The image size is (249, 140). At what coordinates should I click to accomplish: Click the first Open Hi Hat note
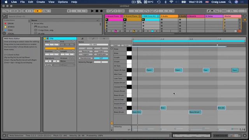149,70
